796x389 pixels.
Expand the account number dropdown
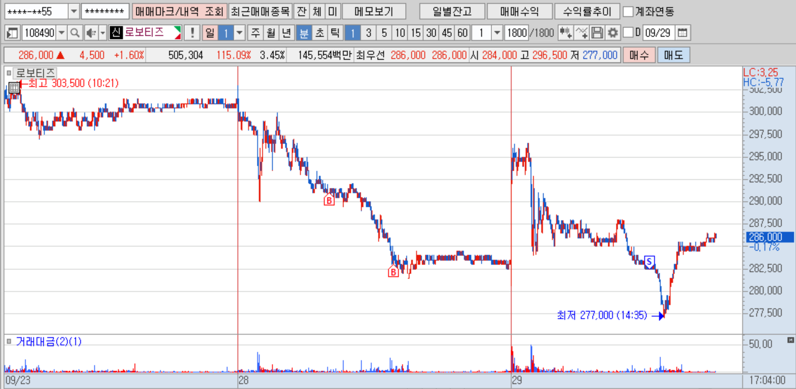(74, 11)
